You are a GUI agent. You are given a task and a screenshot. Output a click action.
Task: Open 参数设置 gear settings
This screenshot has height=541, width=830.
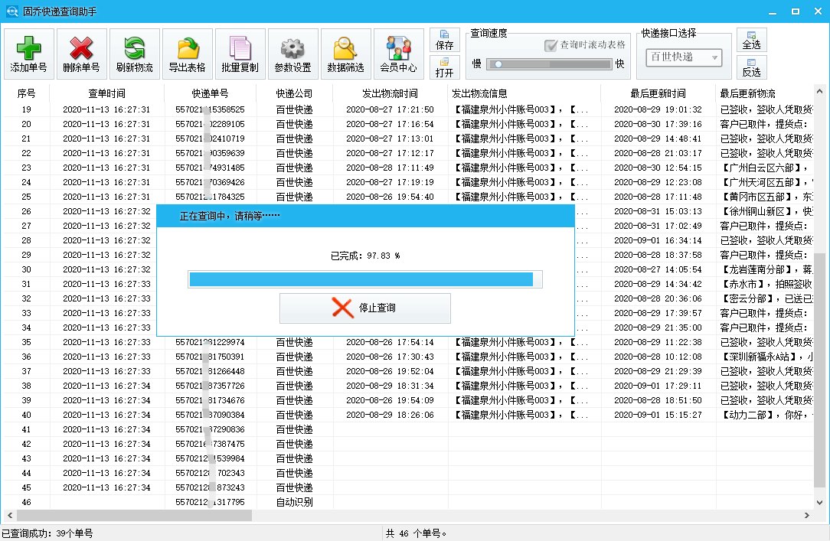click(x=292, y=54)
